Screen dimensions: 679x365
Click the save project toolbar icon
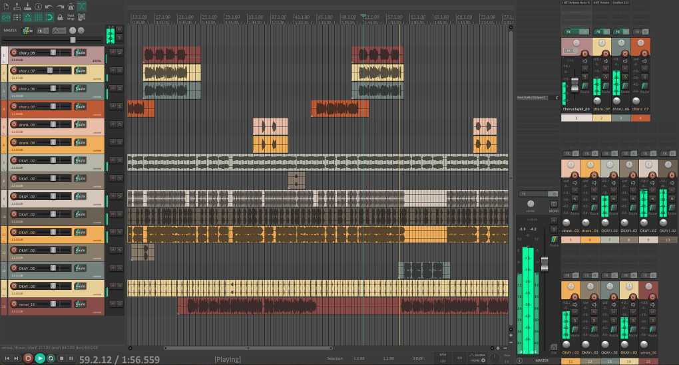pos(28,7)
